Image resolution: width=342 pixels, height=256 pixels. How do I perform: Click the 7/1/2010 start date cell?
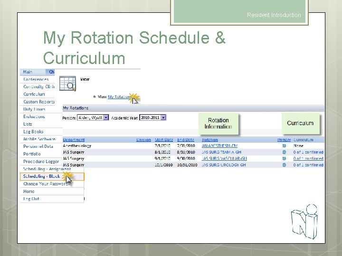pyautogui.click(x=162, y=146)
